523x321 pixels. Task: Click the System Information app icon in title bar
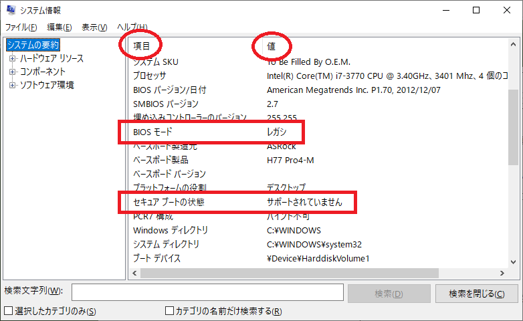tap(11, 10)
